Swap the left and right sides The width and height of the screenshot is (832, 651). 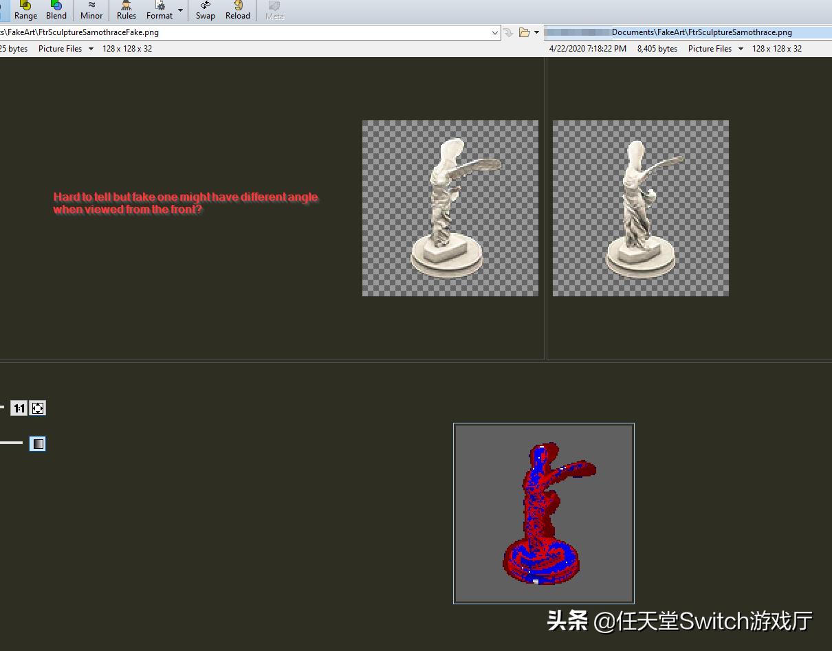pyautogui.click(x=205, y=10)
